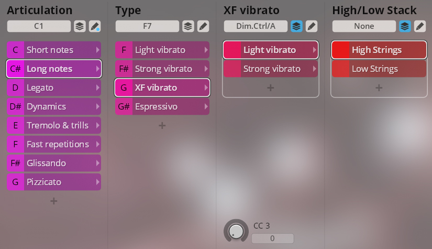The image size is (432, 249).
Task: Click the Type column stack layers icon
Action: click(187, 26)
